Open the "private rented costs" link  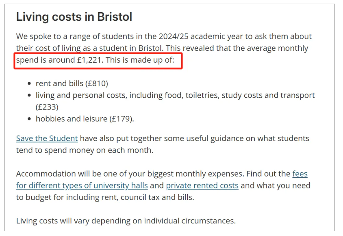pyautogui.click(x=202, y=186)
